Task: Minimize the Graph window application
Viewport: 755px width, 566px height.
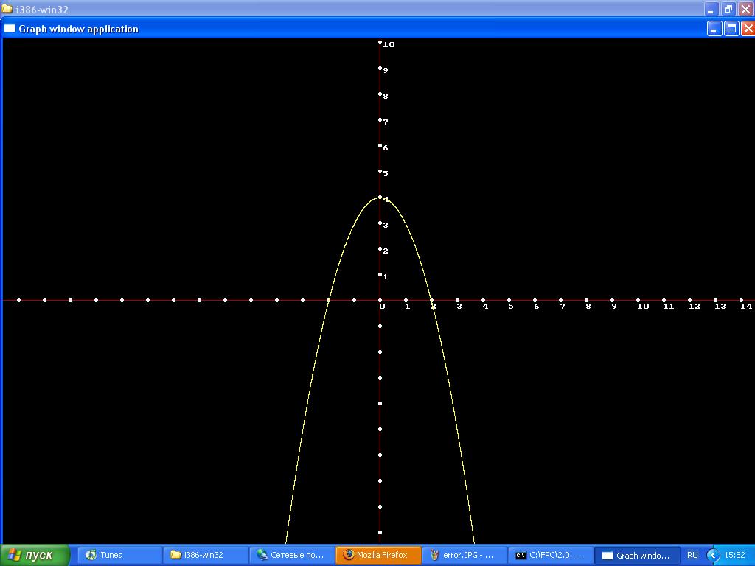Action: [x=714, y=29]
